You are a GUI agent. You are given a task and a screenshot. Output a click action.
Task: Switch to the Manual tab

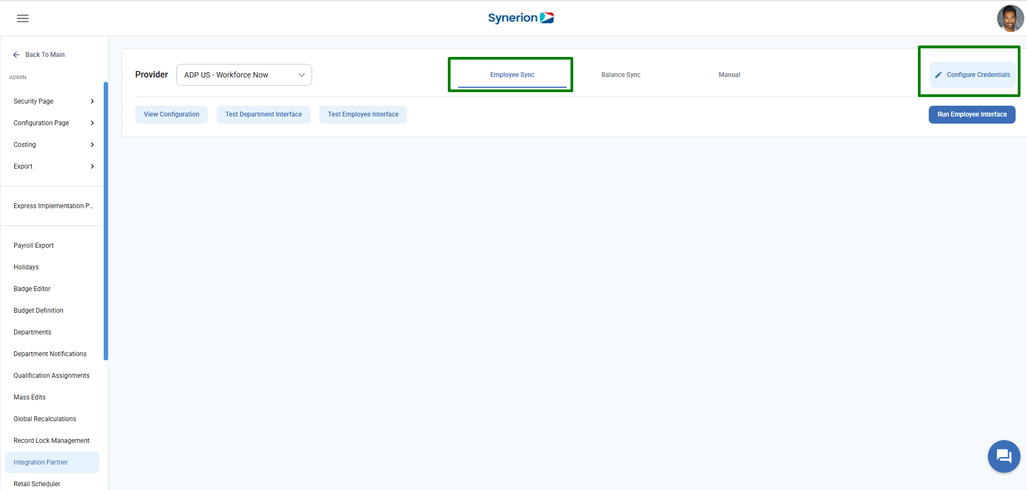click(x=730, y=75)
